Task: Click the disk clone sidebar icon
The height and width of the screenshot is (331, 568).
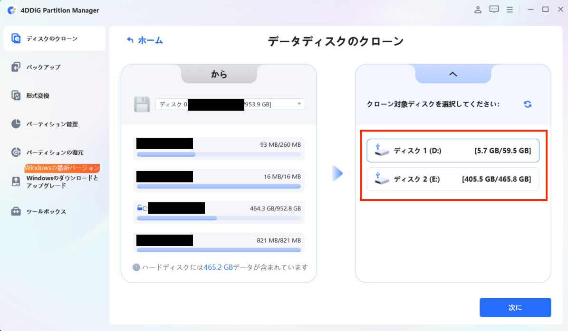Action: click(x=16, y=38)
